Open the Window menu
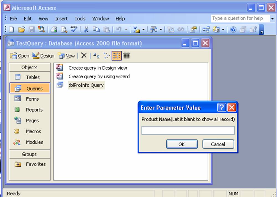This screenshot has width=277, height=197. click(x=101, y=19)
